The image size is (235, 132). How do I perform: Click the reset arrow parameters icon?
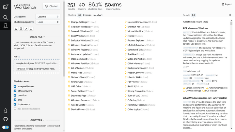pos(16,29)
